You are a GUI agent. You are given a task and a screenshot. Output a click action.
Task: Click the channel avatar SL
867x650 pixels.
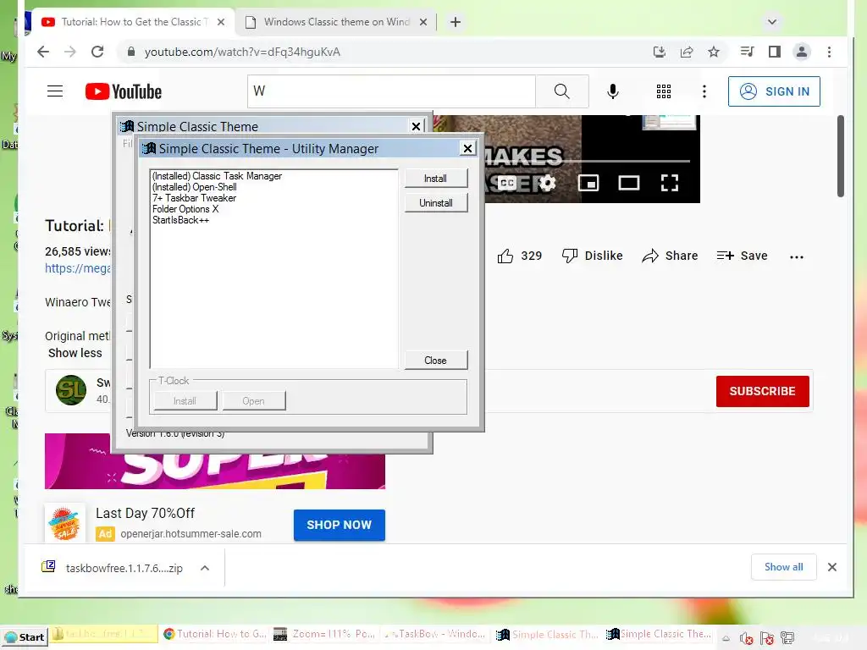(x=71, y=389)
